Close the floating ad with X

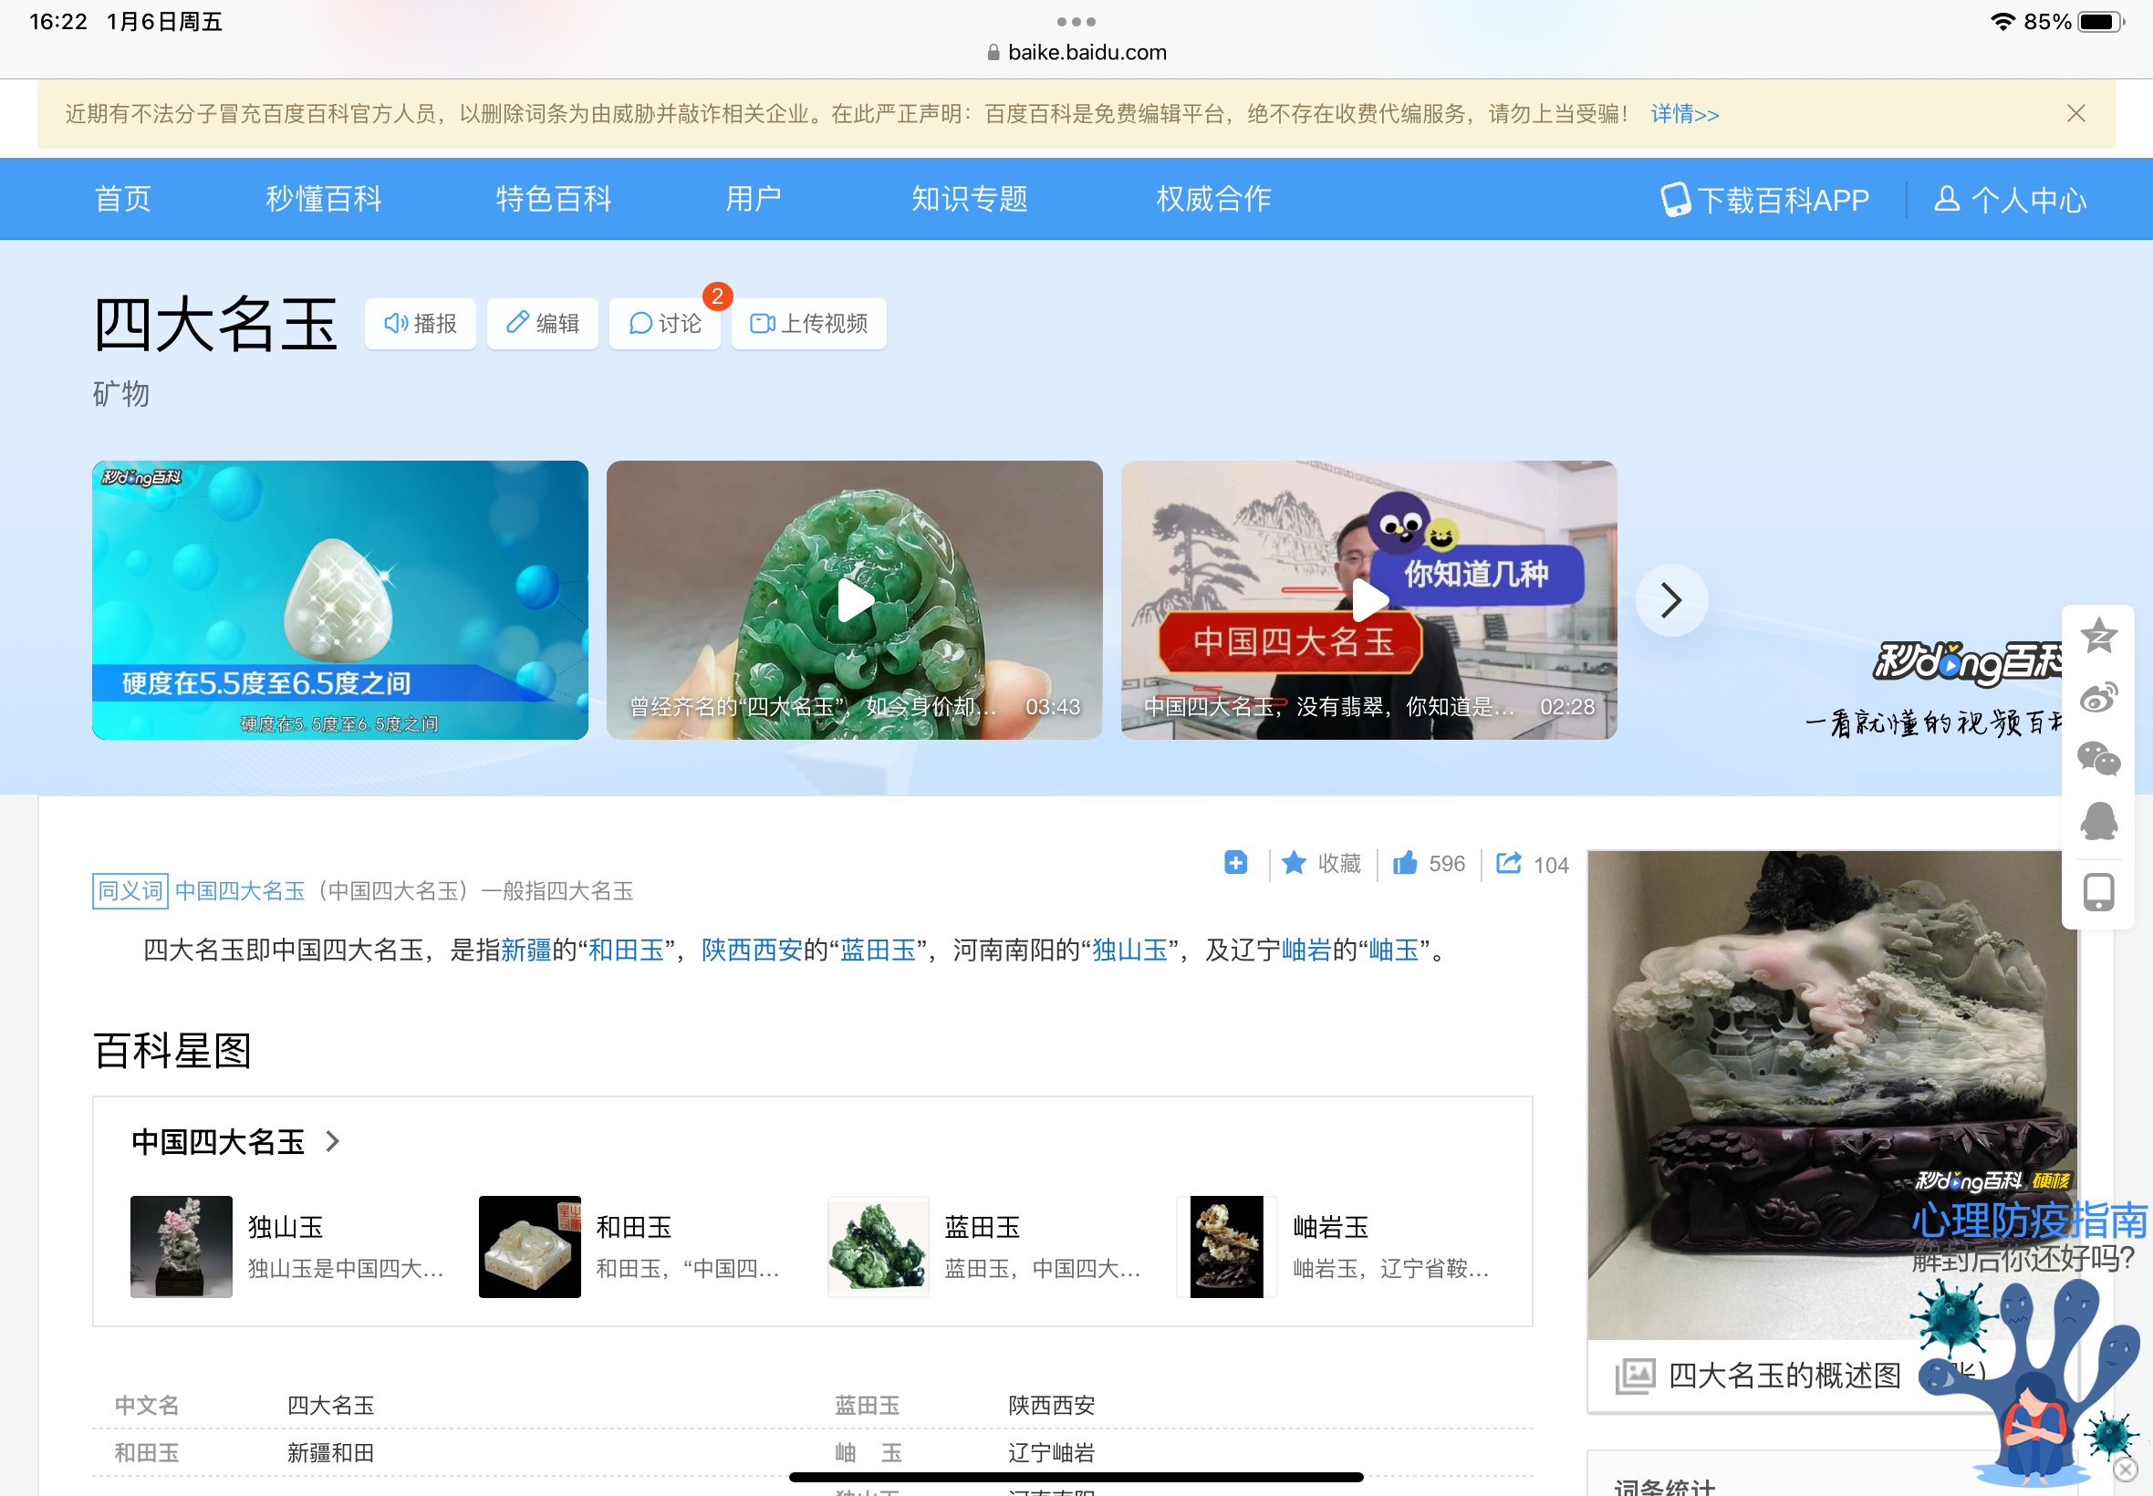click(x=2126, y=1470)
